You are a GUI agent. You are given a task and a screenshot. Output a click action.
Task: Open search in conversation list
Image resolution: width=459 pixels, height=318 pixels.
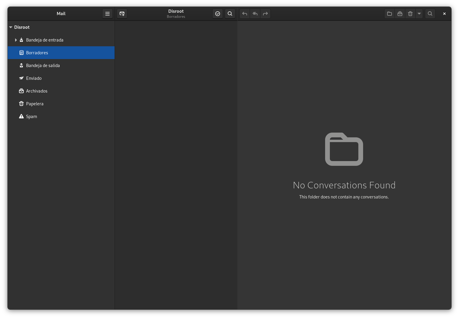(230, 14)
